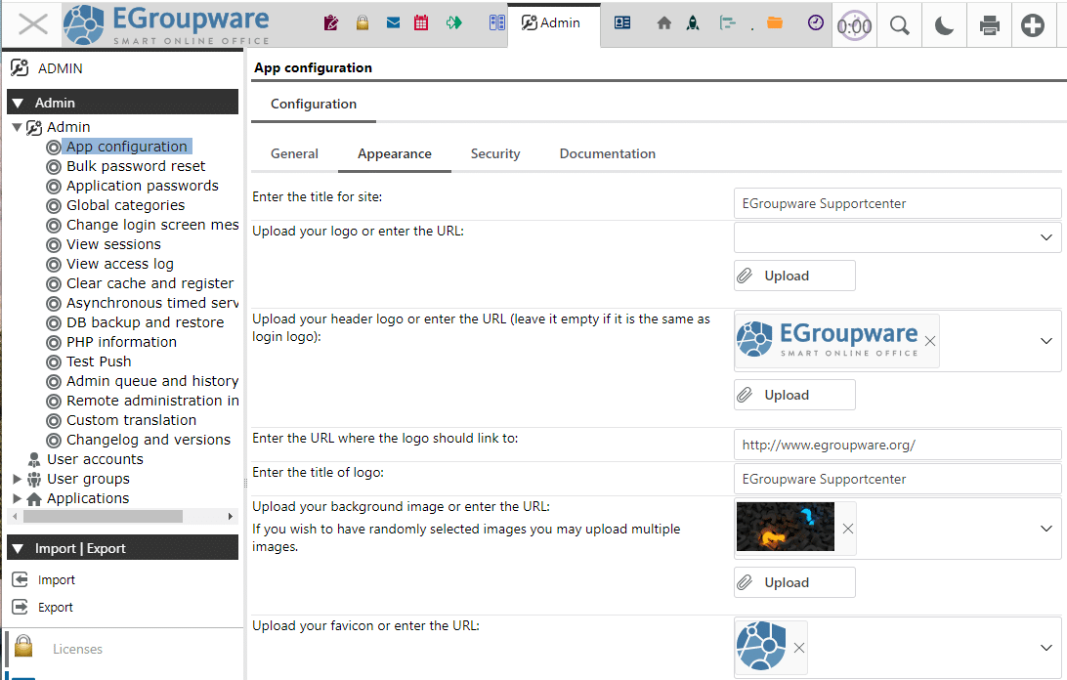Open the Timesheet clock icon
Screen dimensions: 1067x680
816,21
